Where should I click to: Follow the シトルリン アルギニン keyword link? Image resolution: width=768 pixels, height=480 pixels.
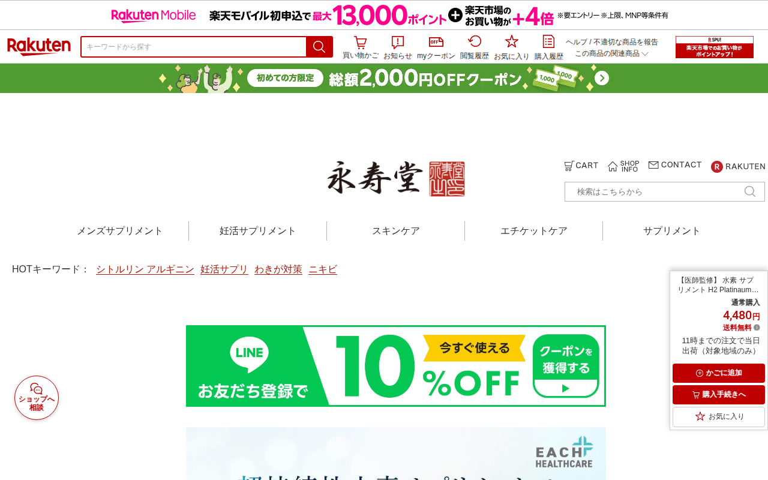pos(145,269)
